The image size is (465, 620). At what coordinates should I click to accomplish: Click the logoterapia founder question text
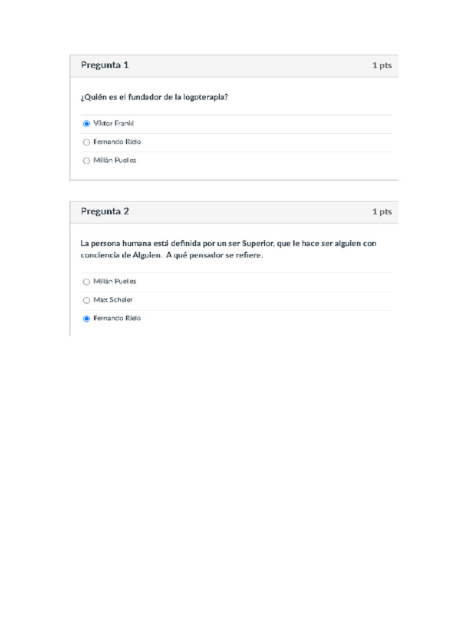coord(154,97)
